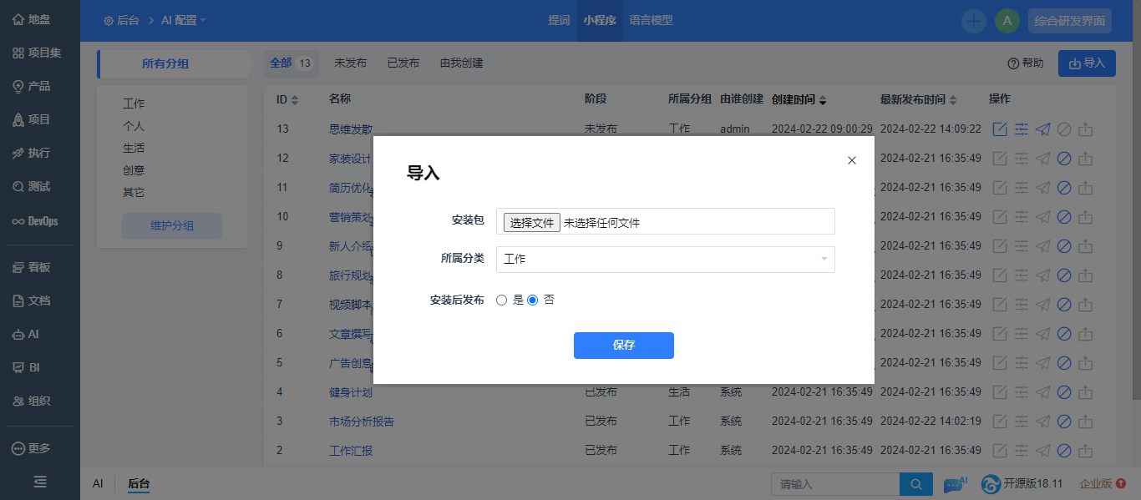The width and height of the screenshot is (1141, 500).
Task: Click the paper-plane publish icon for row 13
Action: pyautogui.click(x=1042, y=129)
